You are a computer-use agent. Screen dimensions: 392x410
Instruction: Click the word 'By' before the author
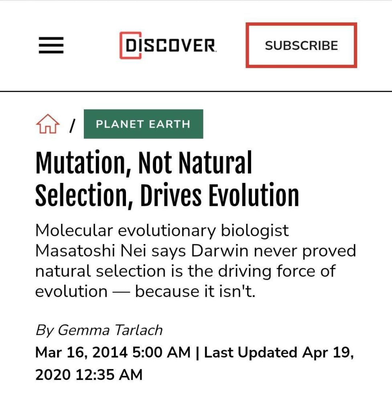point(45,330)
